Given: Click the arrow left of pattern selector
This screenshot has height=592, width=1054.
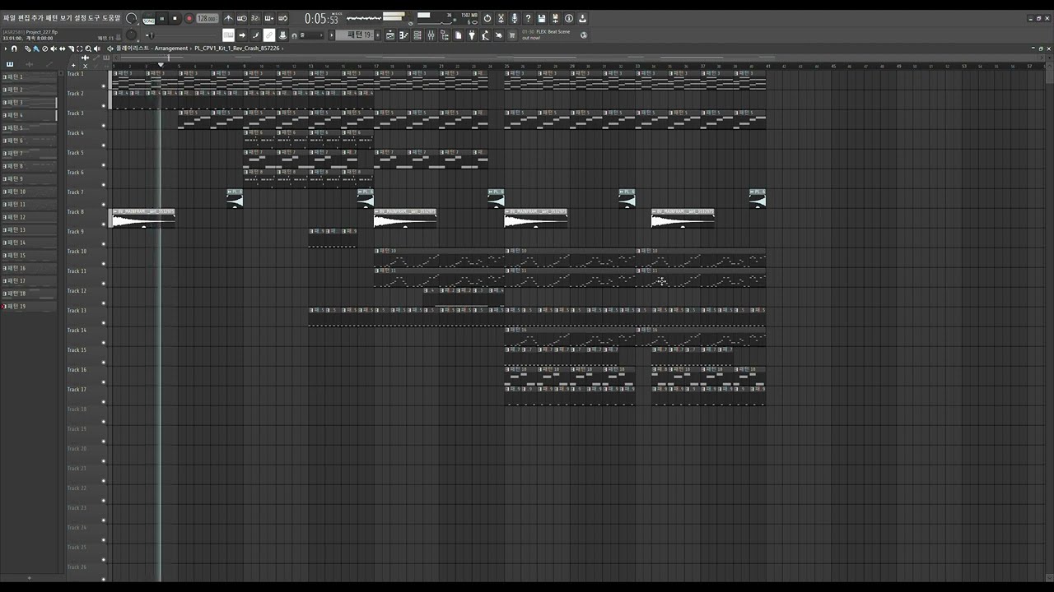Looking at the screenshot, I should pos(332,35).
